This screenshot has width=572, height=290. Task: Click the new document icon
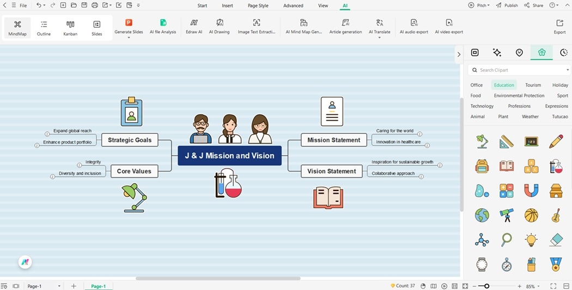pos(63,5)
